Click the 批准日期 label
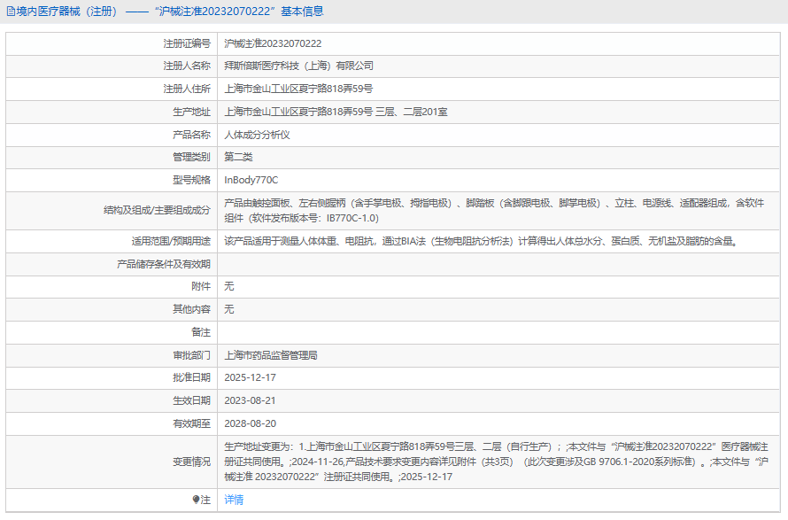Screen dimensions: 788x520 [191, 377]
